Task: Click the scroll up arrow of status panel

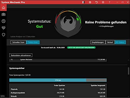Action: click(128, 60)
